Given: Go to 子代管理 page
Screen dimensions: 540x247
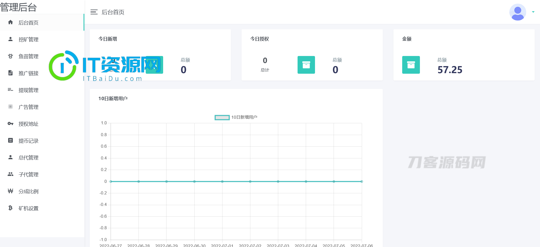Looking at the screenshot, I should [42, 174].
